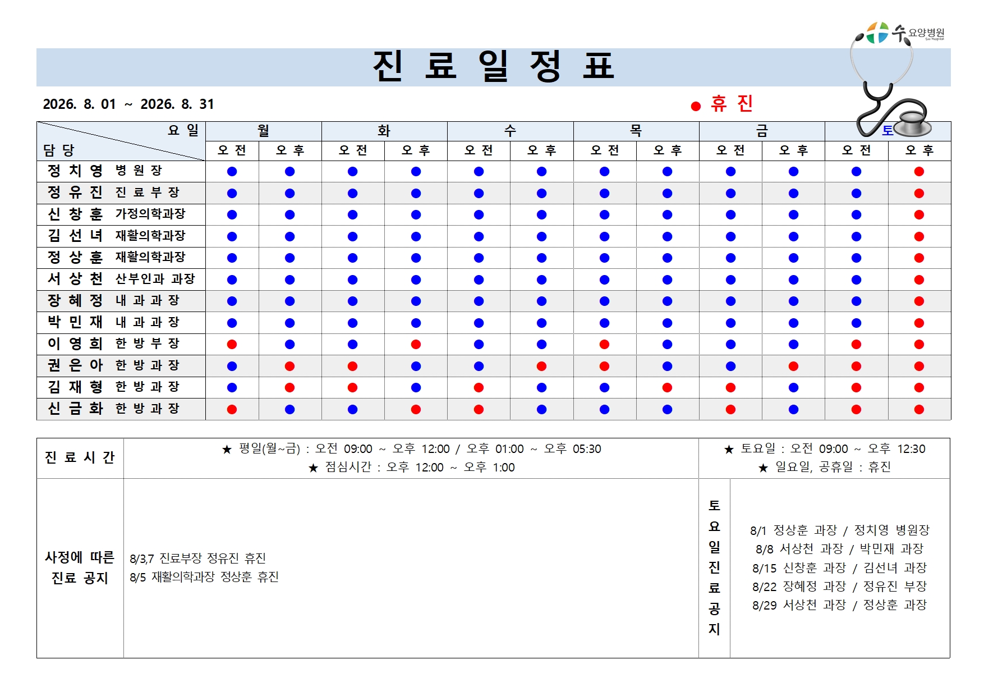Select the red dot for 이영희 Thursday 오전
Viewport: 984px width, 696px height.
(x=604, y=344)
